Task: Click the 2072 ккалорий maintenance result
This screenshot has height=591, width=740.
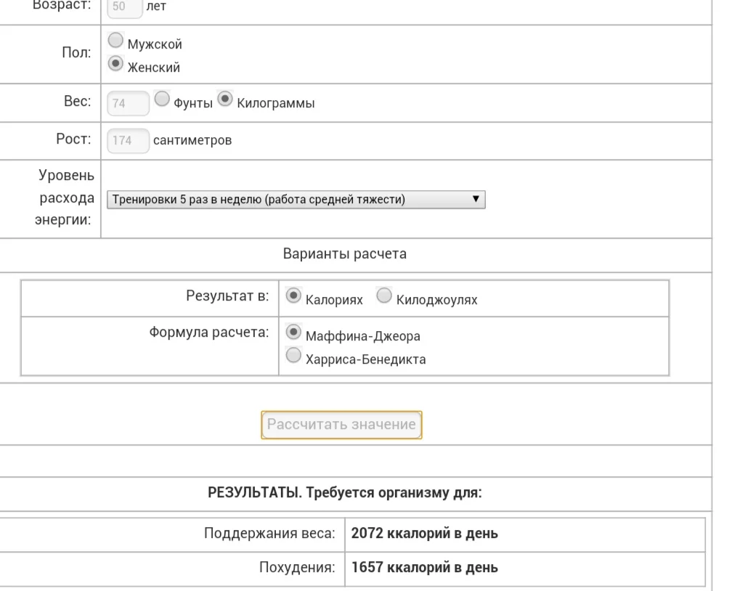Action: pos(424,534)
